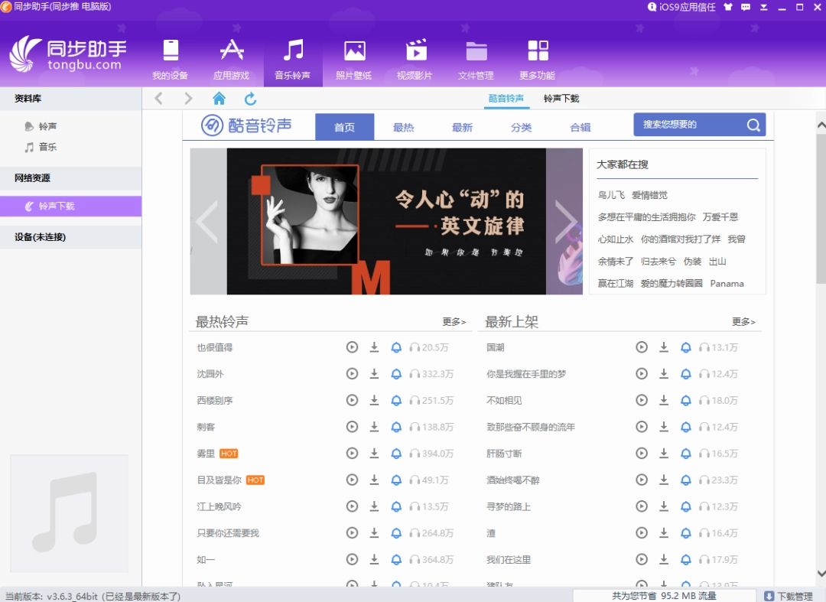
Task: Play the ringtone 雾里
Action: point(352,453)
